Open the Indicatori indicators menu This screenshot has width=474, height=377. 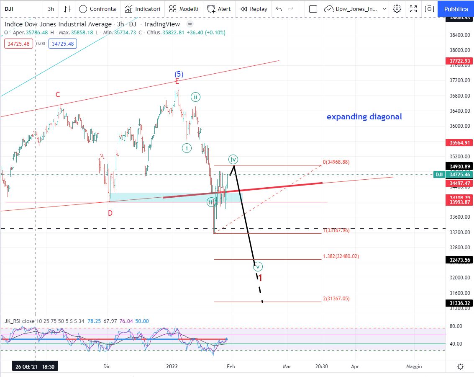(142, 9)
